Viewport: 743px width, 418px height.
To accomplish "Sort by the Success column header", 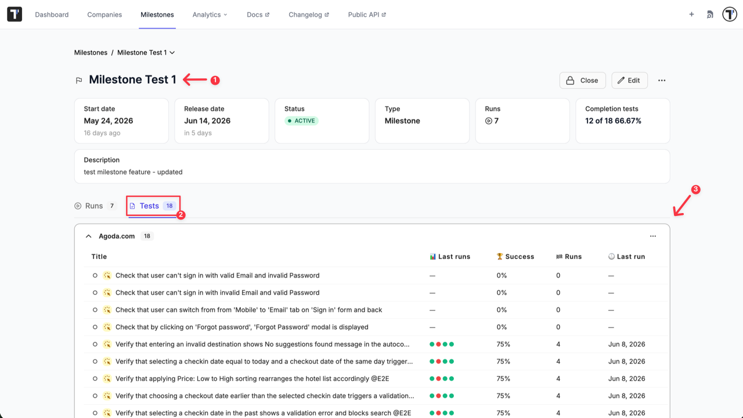I will click(515, 257).
